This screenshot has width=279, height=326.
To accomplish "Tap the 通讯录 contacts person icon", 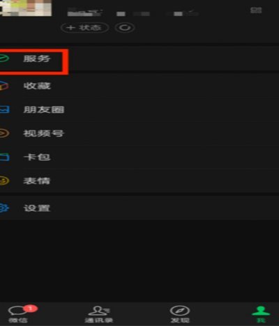I will coord(98,311).
